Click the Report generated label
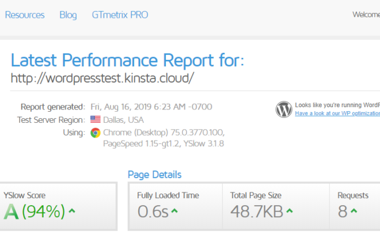Screen dimensions: 380x242 click(x=53, y=107)
